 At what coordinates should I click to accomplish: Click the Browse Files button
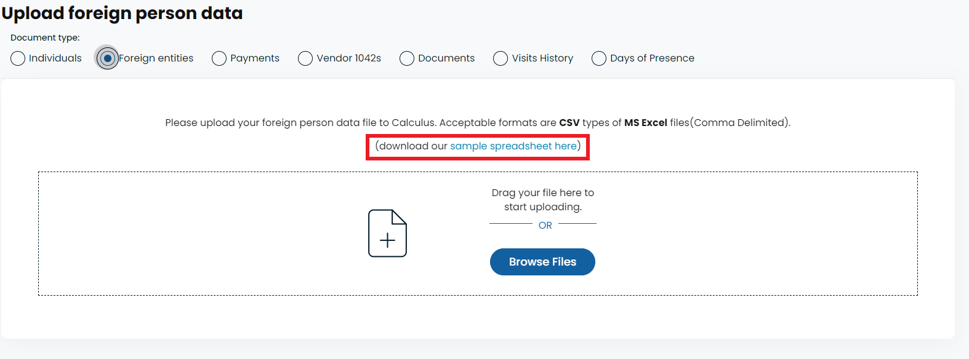tap(542, 262)
